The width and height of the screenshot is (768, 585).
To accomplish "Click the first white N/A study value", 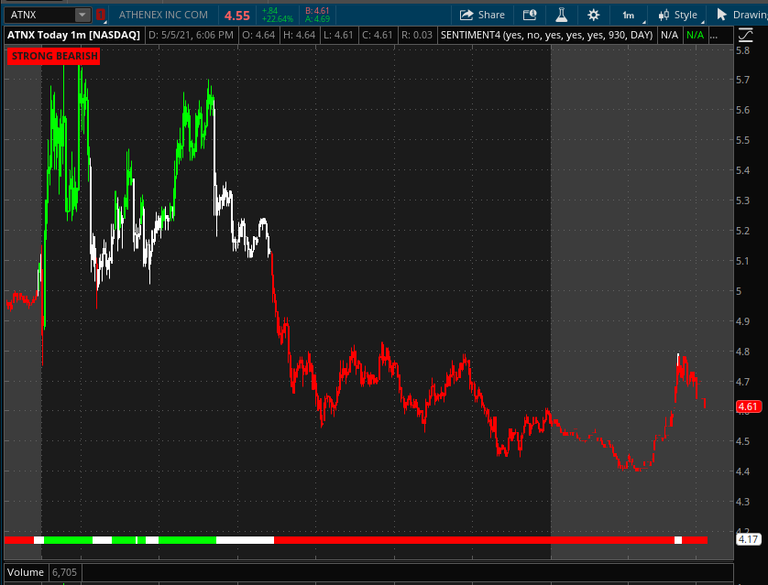I will (669, 35).
